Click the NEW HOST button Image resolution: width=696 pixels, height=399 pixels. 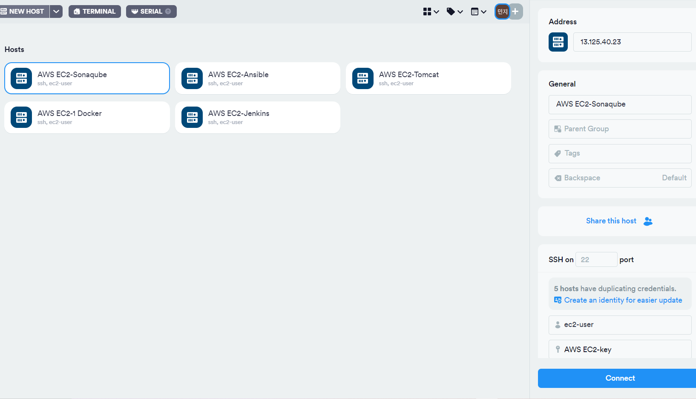pyautogui.click(x=24, y=12)
